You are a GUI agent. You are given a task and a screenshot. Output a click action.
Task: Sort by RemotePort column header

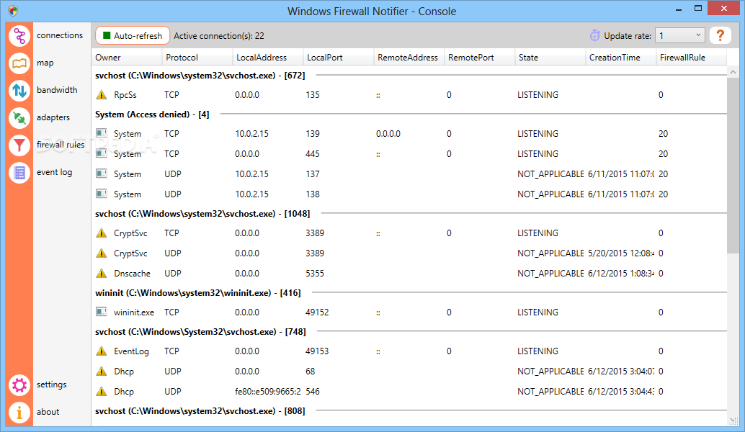[x=480, y=58]
